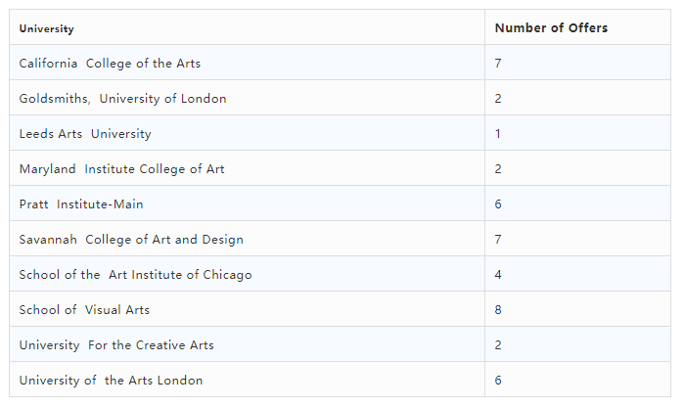The image size is (684, 407).
Task: Select offers count for California College of the Arts
Action: click(x=498, y=64)
